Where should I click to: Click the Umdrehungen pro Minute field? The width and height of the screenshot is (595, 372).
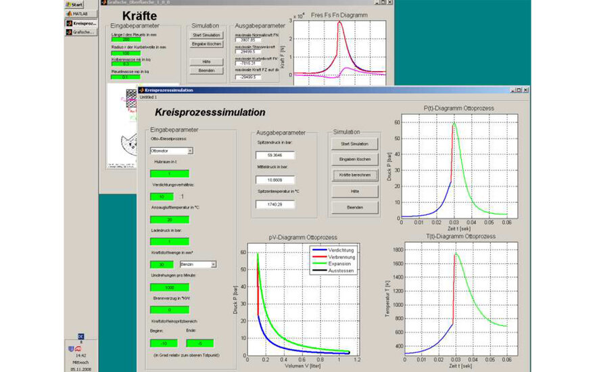170,287
